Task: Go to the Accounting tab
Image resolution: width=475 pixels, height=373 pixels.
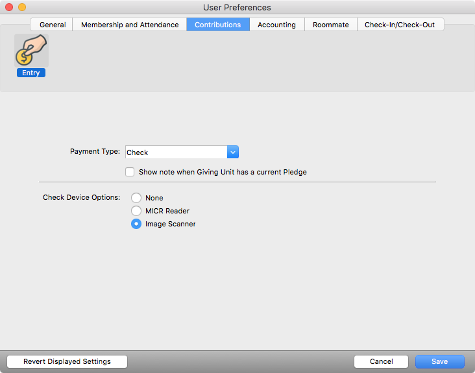Action: tap(276, 25)
